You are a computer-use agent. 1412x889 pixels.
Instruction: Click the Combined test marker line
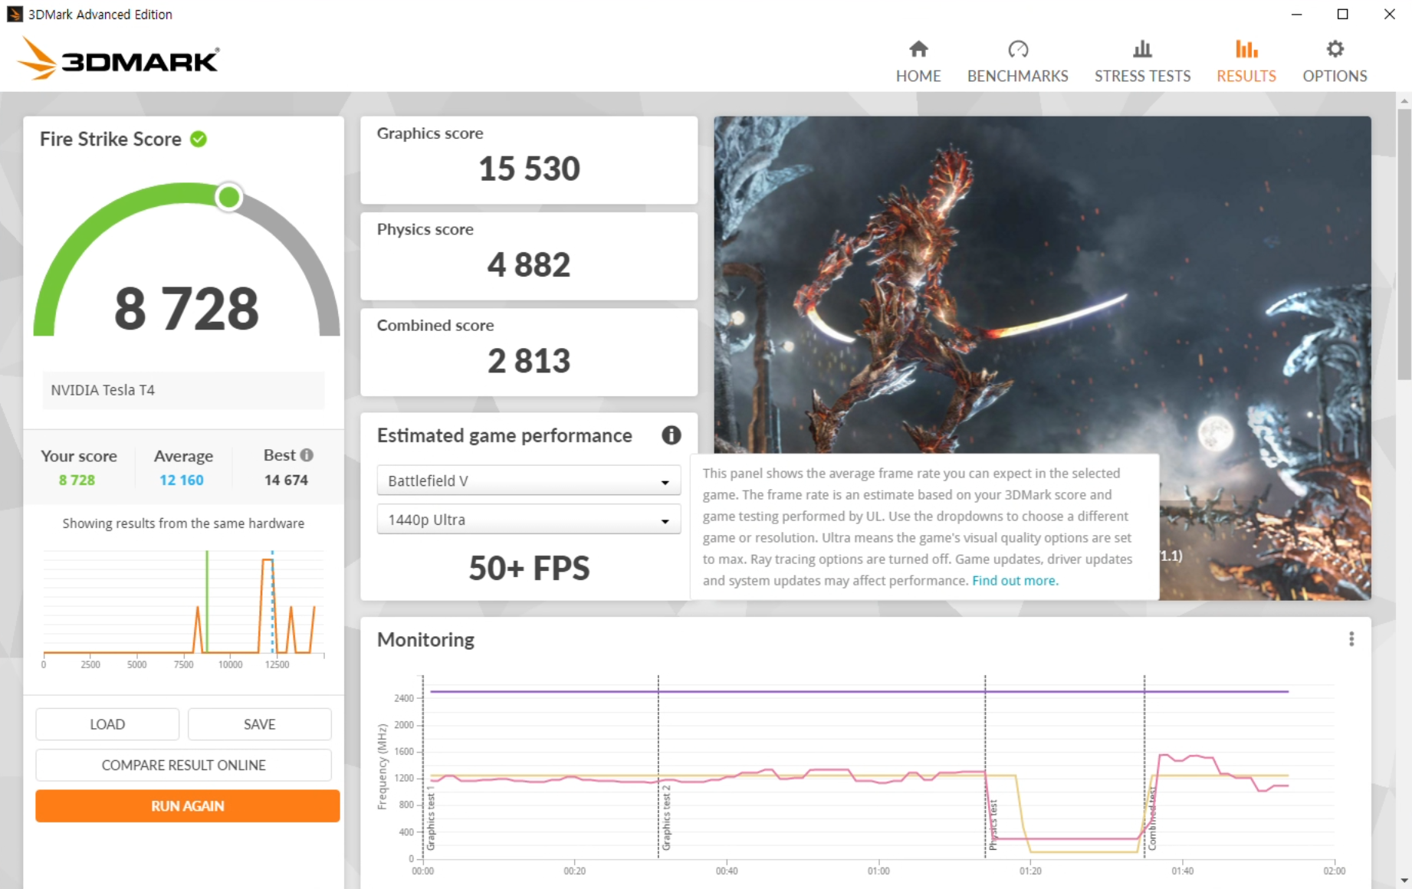[1144, 766]
